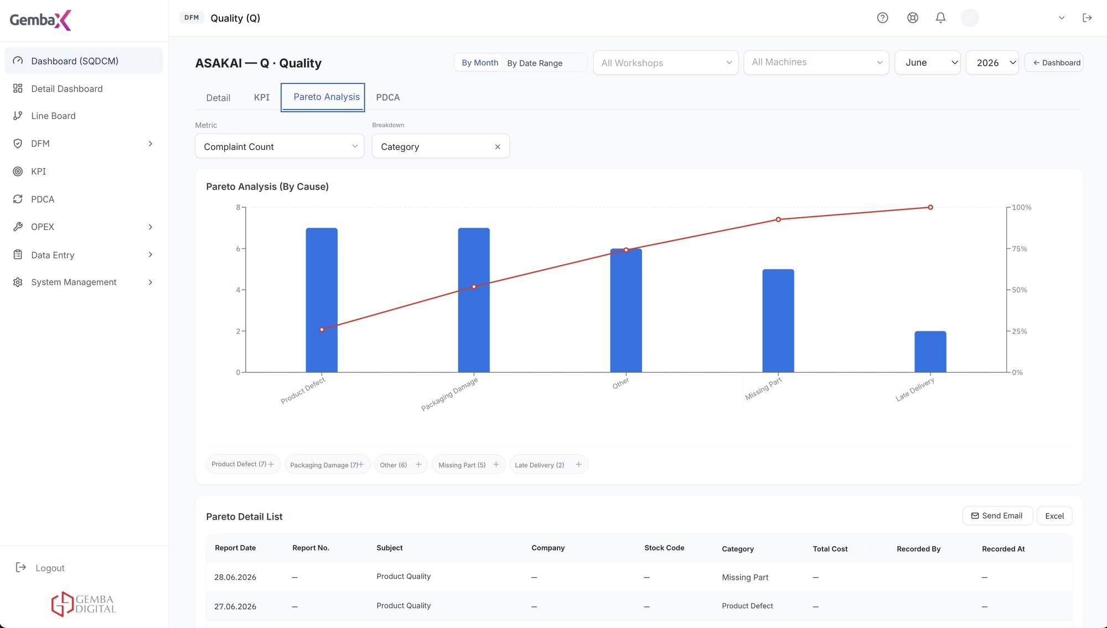Click the PDCA refresh cycle icon
Screen dimensions: 1107x628
[x=18, y=199]
